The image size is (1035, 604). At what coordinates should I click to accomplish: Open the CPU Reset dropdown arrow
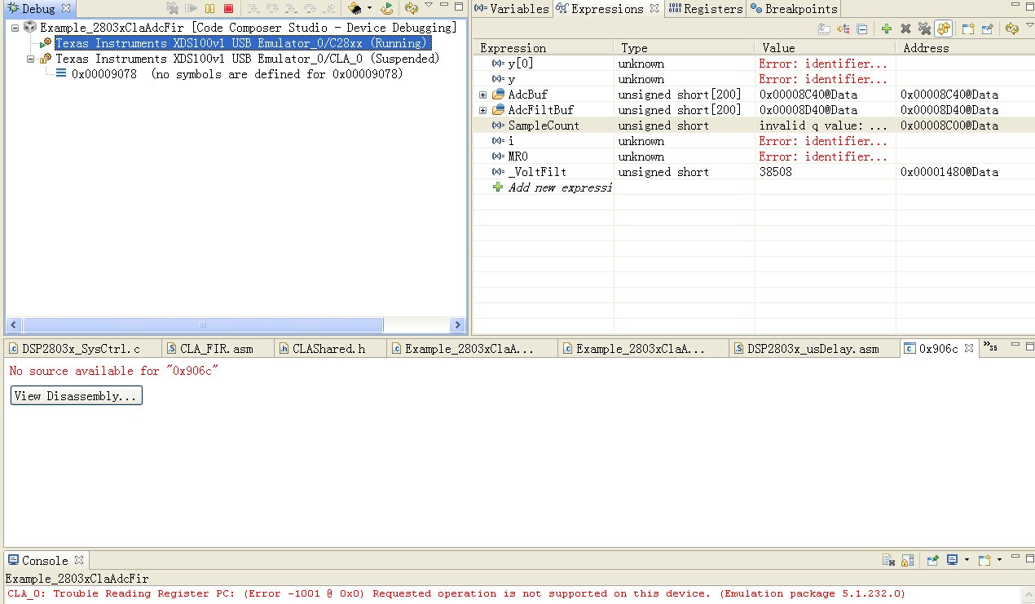369,8
